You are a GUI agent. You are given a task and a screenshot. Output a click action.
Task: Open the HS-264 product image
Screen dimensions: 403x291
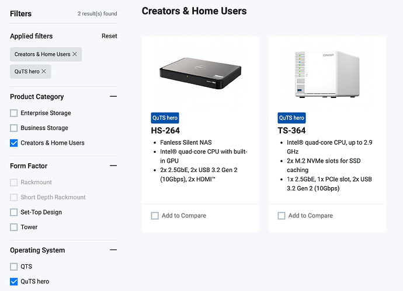[200, 73]
